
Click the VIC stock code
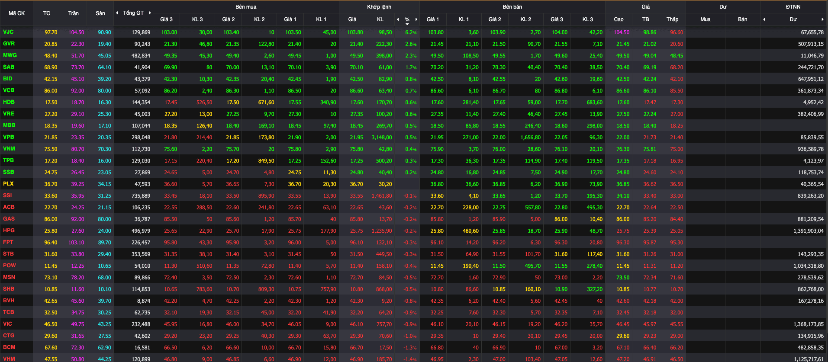pos(7,324)
